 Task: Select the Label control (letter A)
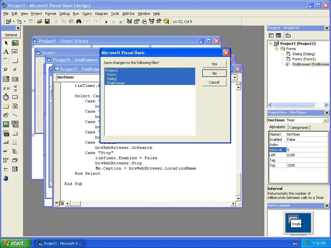(x=6, y=52)
